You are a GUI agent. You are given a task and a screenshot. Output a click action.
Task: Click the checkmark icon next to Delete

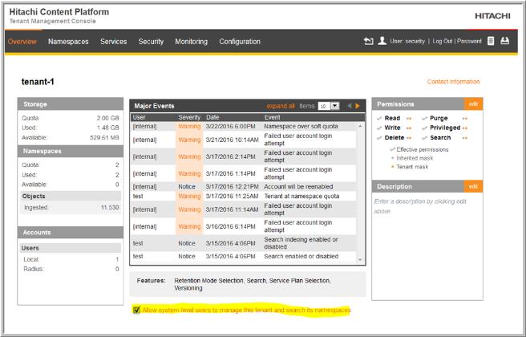(379, 138)
